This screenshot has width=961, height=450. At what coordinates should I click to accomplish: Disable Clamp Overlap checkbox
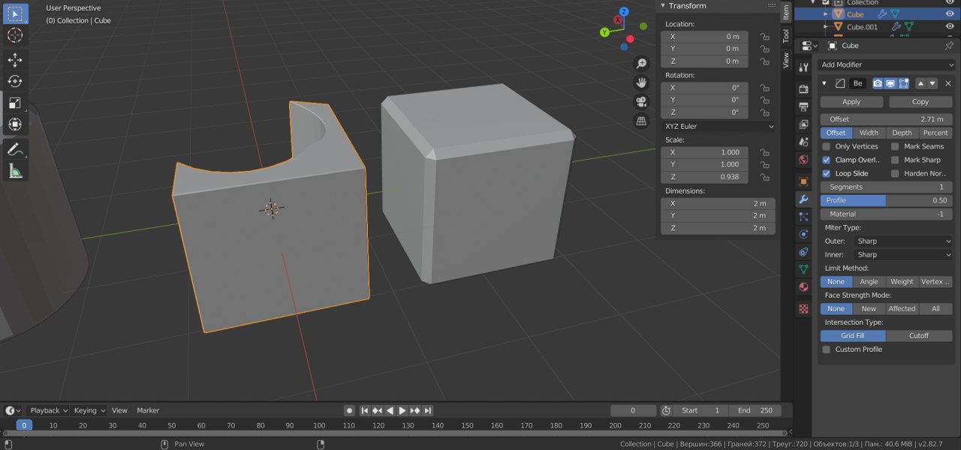[827, 160]
